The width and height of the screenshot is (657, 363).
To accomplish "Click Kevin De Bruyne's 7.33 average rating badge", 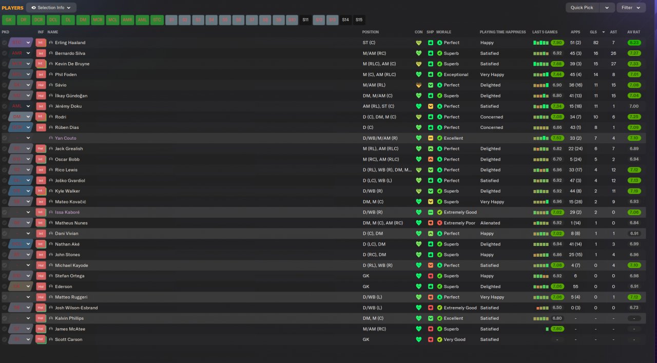I will (x=634, y=64).
